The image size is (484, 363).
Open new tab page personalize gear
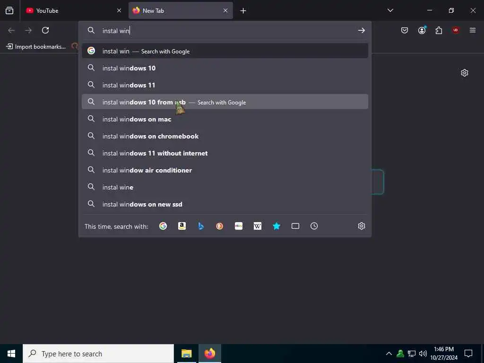[465, 73]
